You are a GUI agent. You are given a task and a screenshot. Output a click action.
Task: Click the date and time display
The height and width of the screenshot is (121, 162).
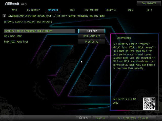point(133,118)
